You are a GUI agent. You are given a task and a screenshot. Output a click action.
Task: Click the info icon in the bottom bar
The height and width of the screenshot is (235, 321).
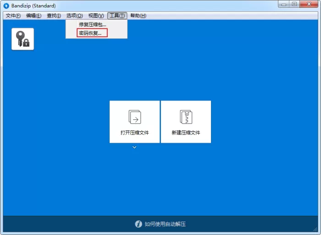(x=138, y=224)
